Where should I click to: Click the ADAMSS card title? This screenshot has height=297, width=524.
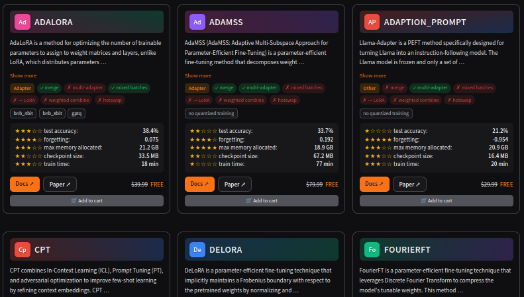tap(226, 22)
